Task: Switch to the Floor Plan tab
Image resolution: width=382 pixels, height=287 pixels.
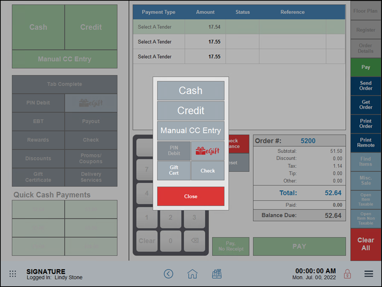Action: click(365, 10)
